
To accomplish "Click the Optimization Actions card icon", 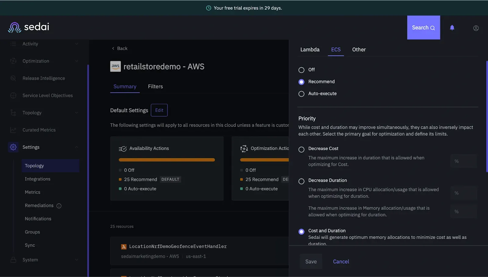I will tap(244, 149).
